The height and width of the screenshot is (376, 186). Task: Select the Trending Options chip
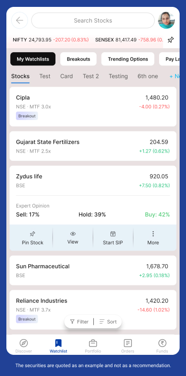pyautogui.click(x=128, y=59)
